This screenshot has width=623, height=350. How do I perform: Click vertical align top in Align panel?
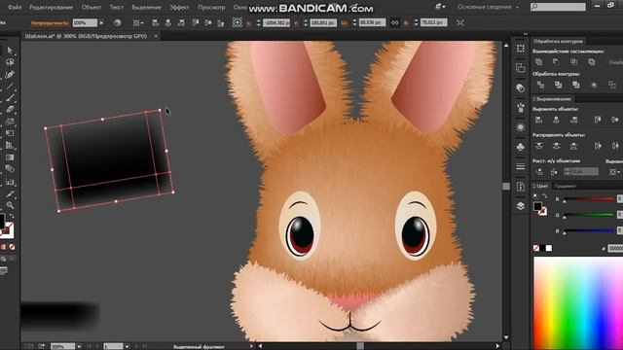tap(598, 120)
